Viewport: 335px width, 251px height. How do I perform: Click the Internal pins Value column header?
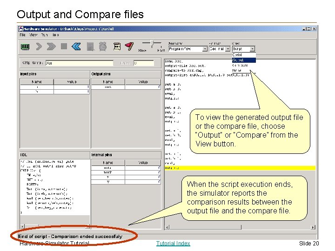coord(143,163)
